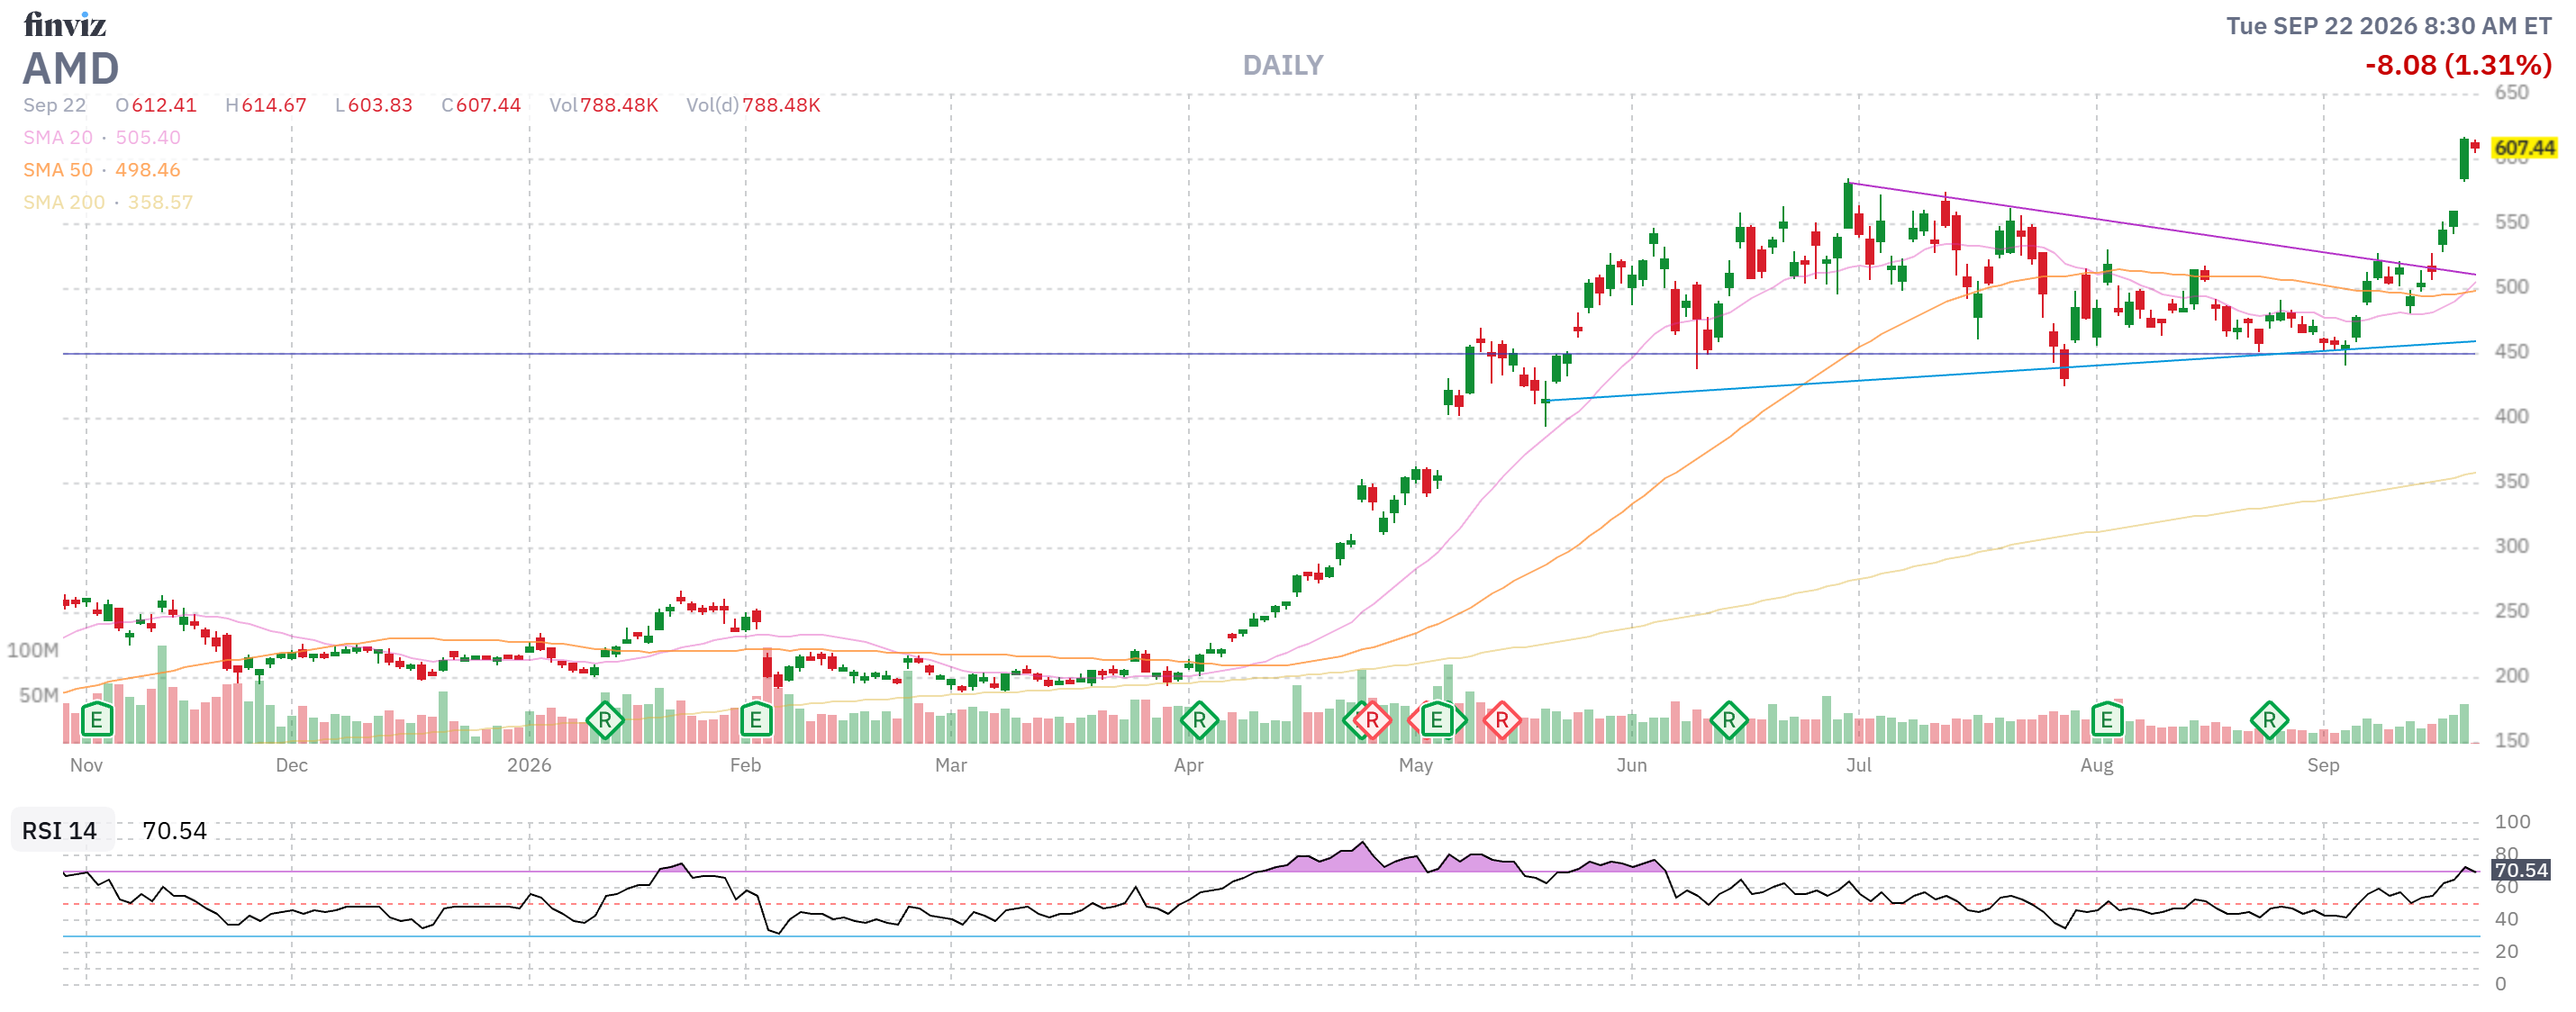Click the dark 70.54 RSI axis badge
This screenshot has height=1012, width=2576.
pos(2521,870)
